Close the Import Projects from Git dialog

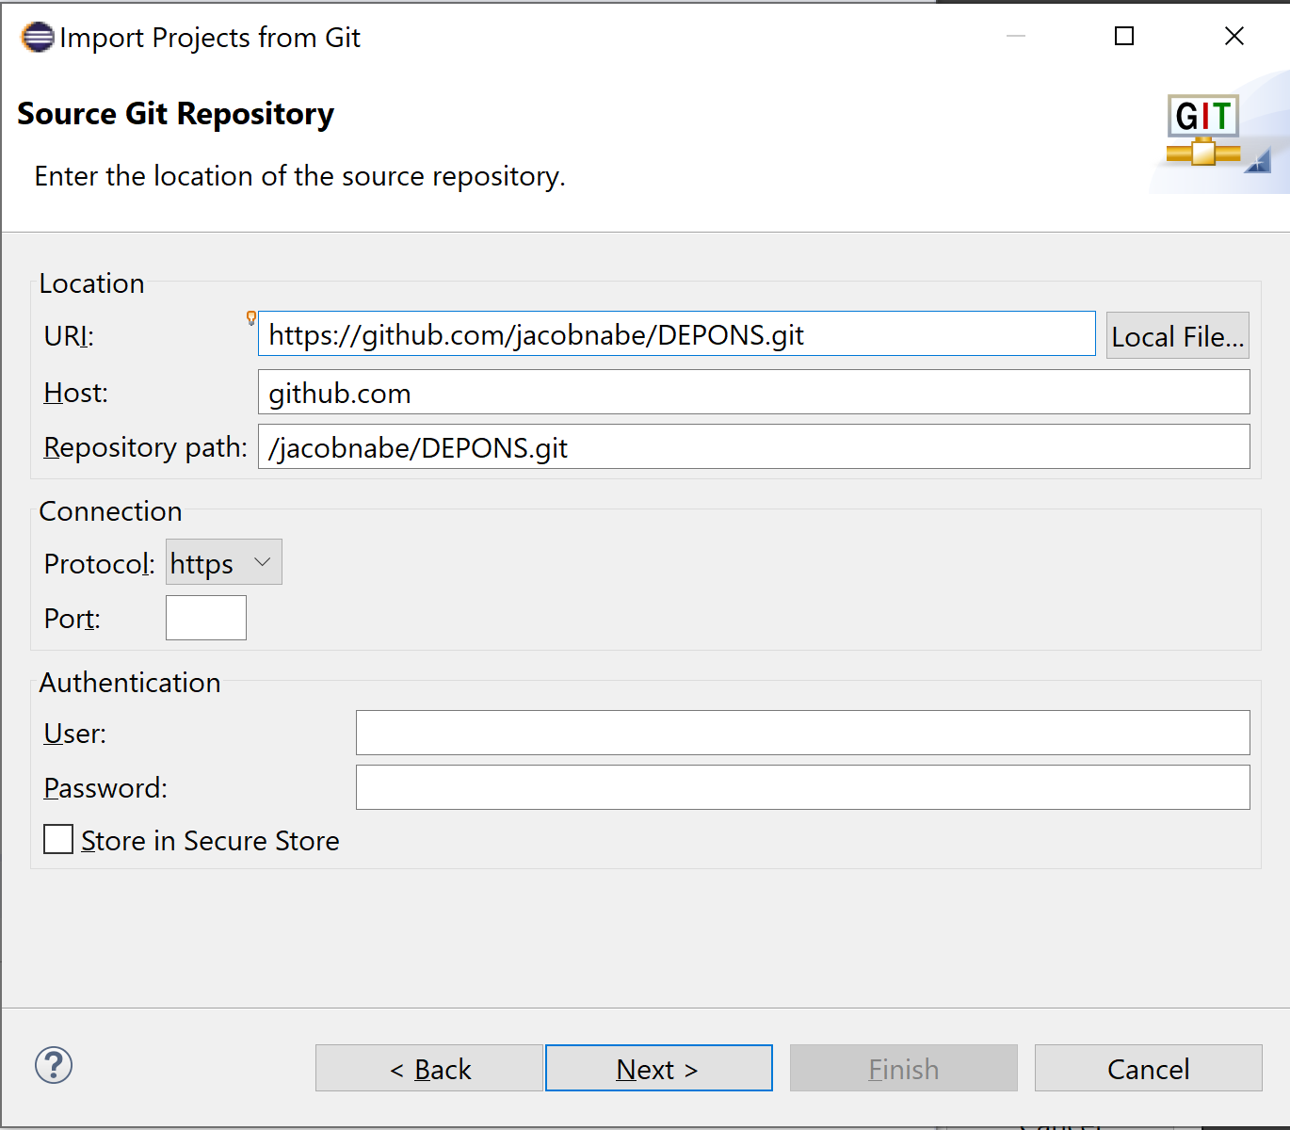pyautogui.click(x=1234, y=36)
